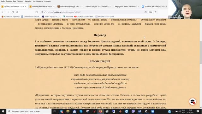Select the Firefox taskbar icon

pos(100,111)
